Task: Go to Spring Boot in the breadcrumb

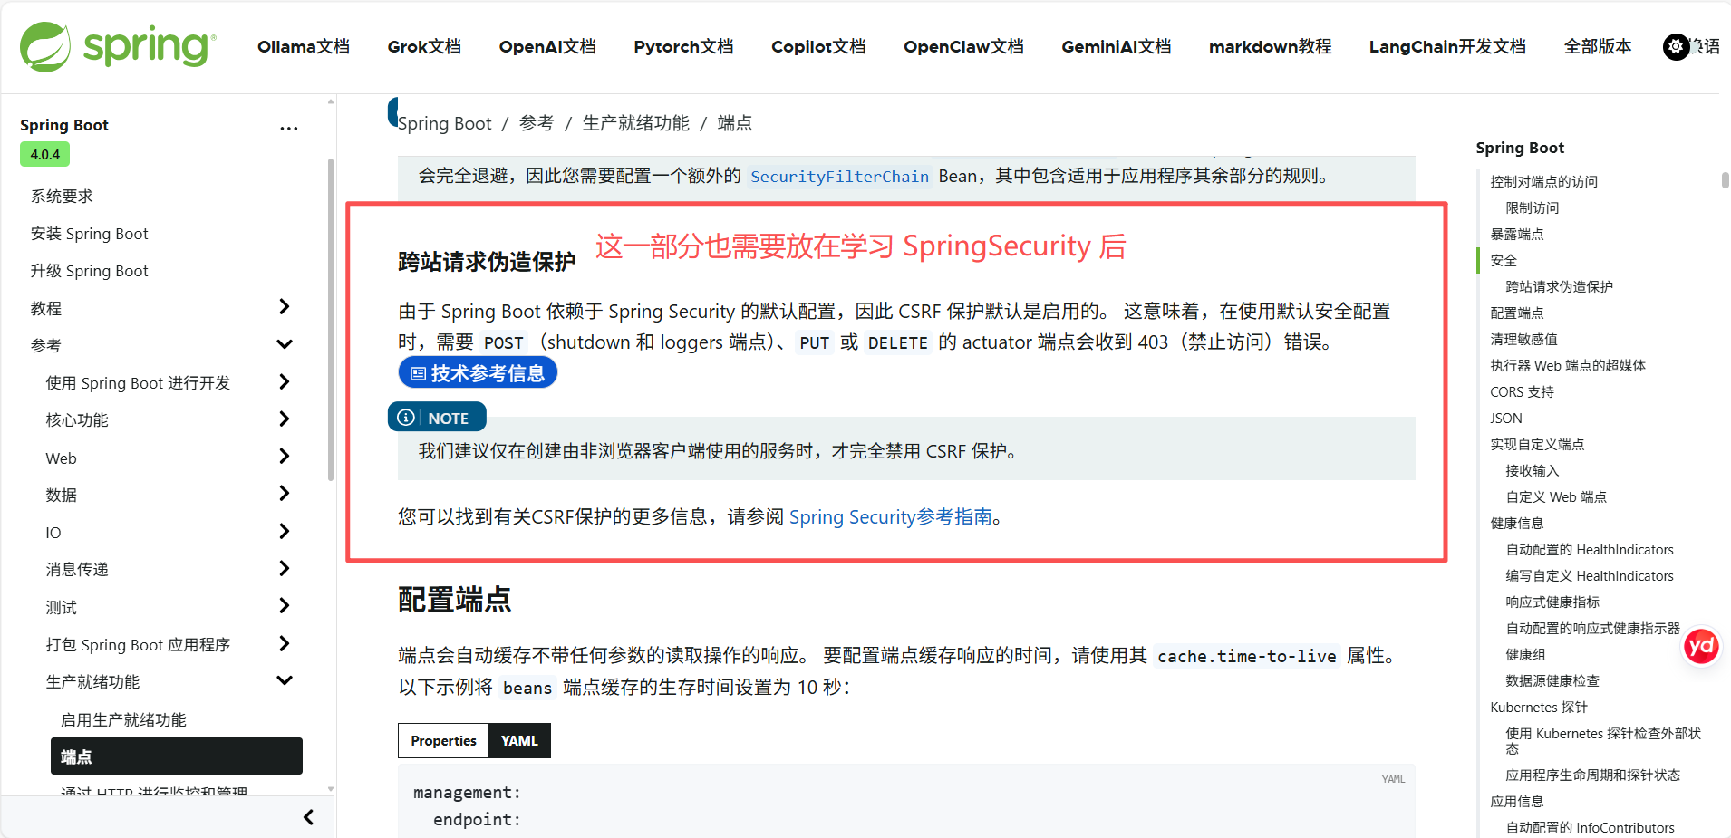Action: [444, 123]
